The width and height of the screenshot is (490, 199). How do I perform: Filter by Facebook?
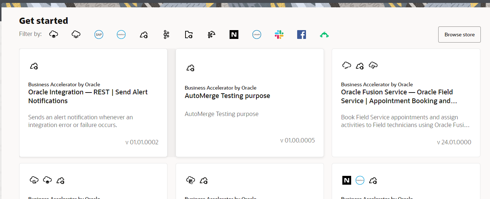click(302, 35)
